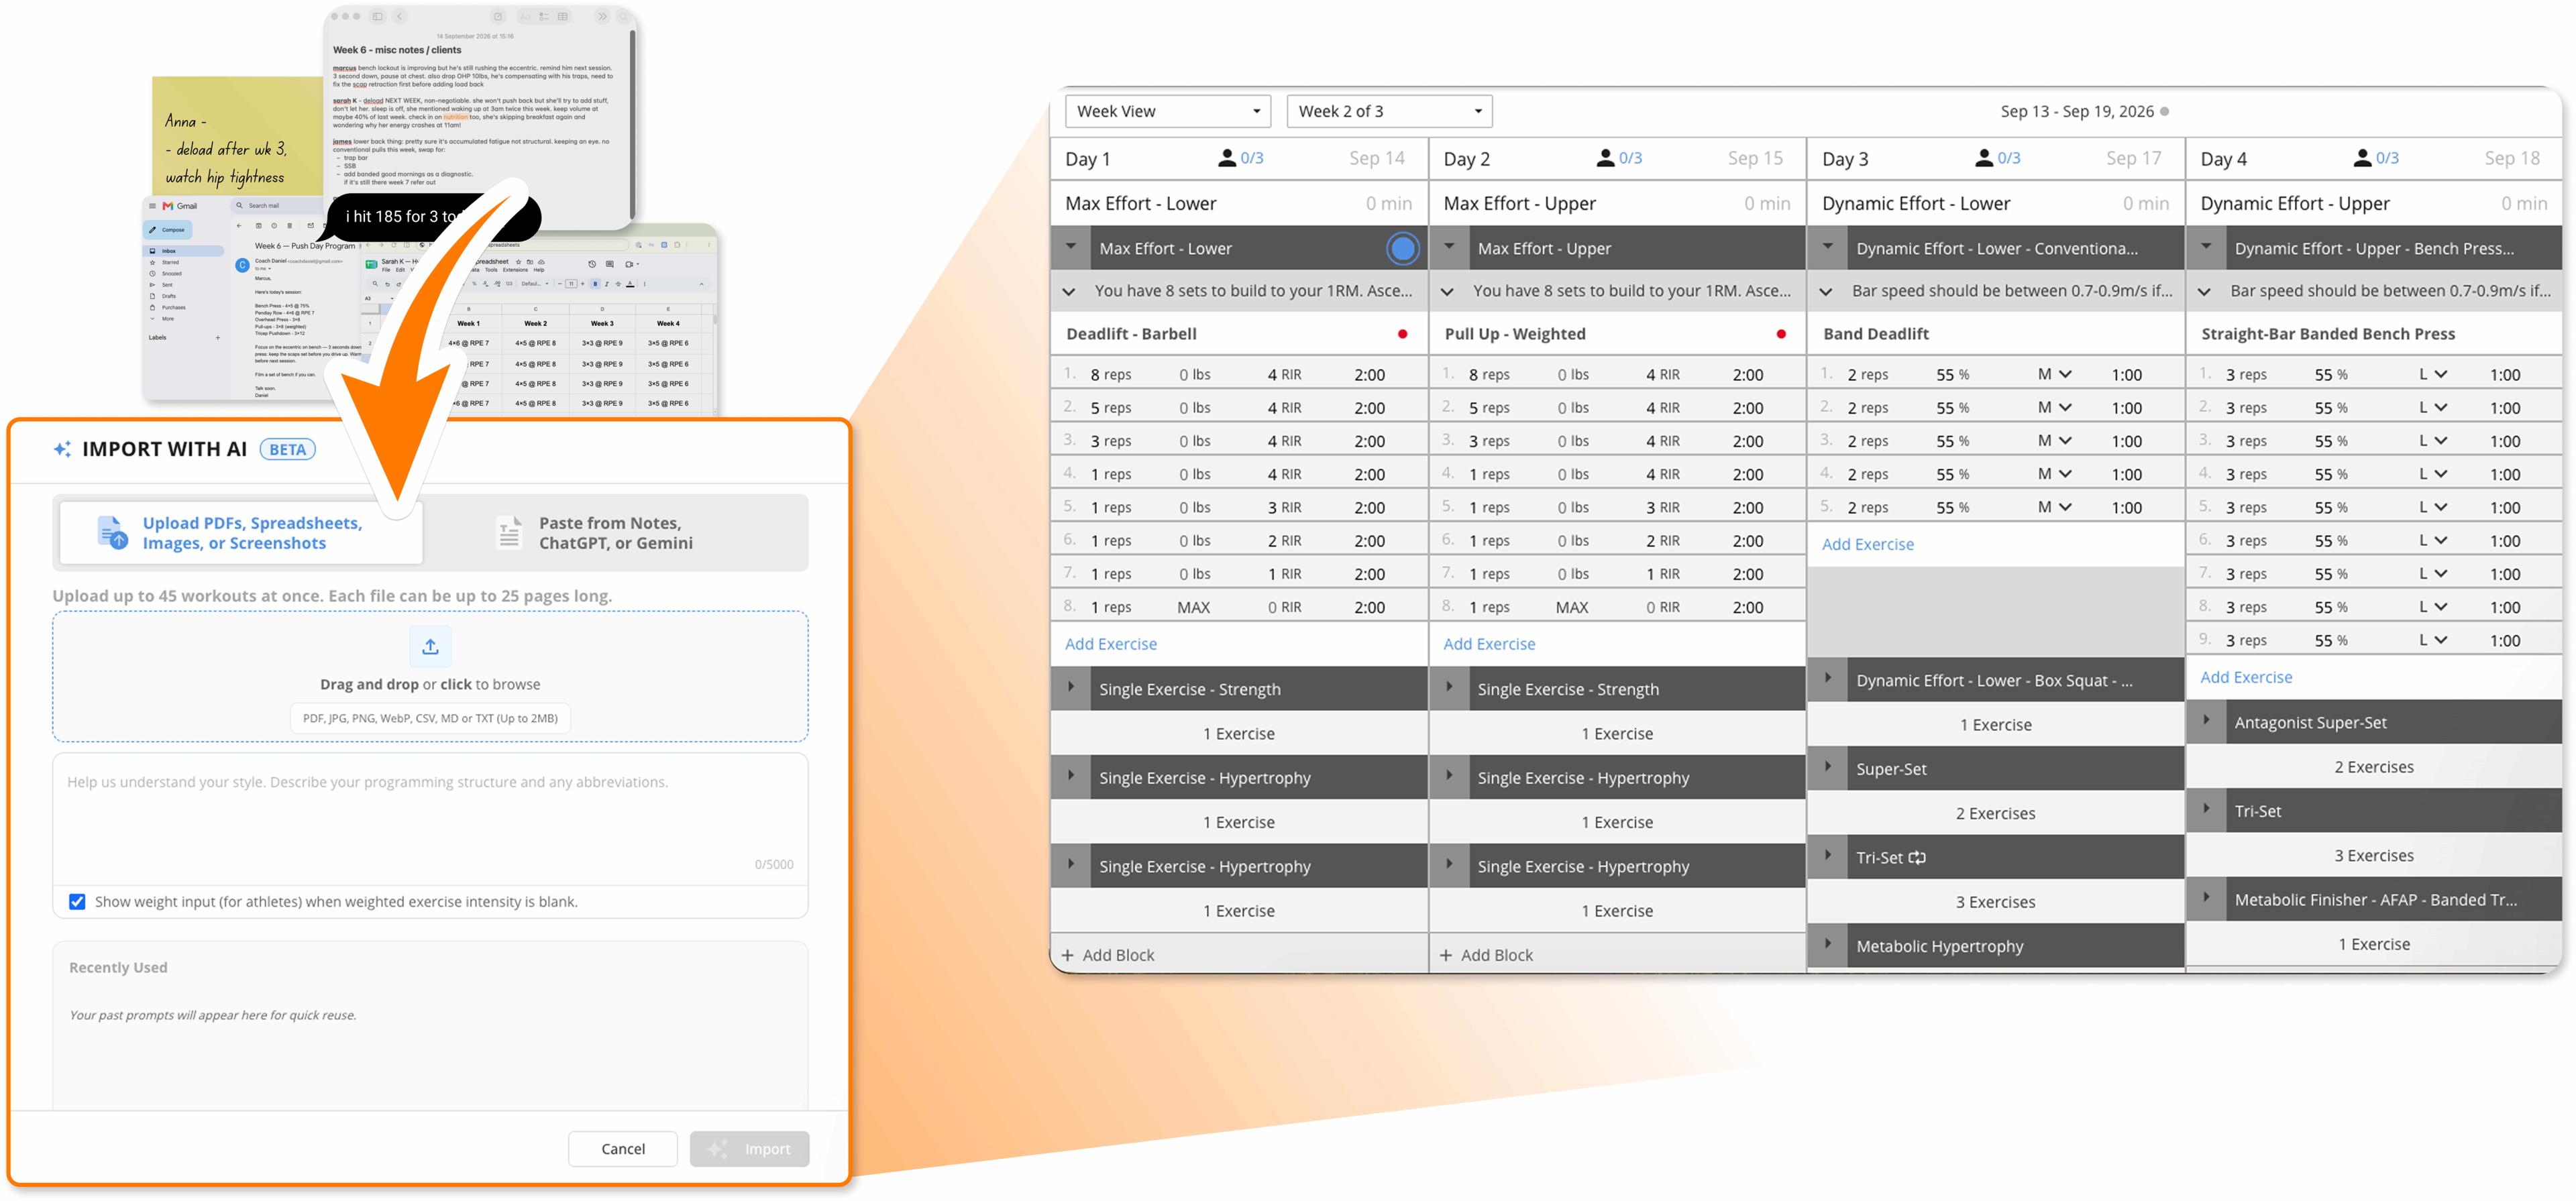Click the programming style description text field

(x=430, y=818)
